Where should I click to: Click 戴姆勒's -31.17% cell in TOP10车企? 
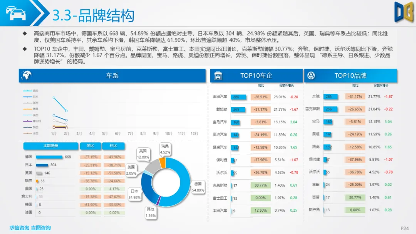(260, 109)
